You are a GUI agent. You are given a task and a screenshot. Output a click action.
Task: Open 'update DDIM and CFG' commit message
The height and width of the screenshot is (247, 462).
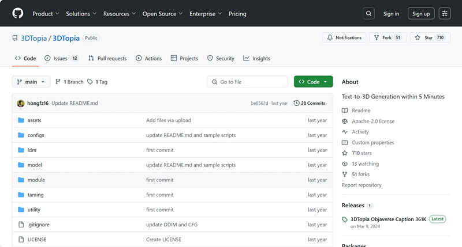(x=172, y=225)
